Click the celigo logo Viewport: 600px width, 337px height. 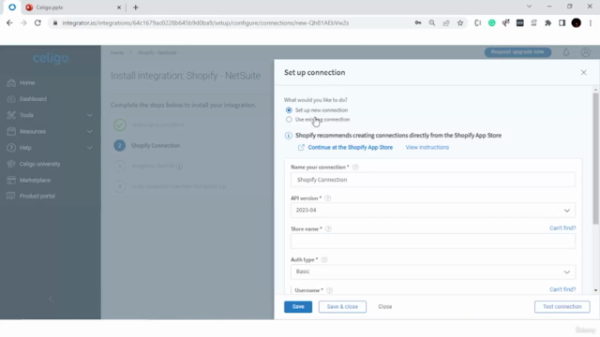tap(51, 58)
